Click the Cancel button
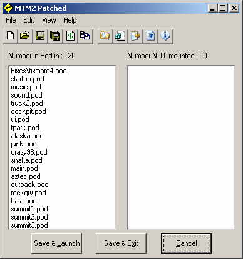This screenshot has width=243, height=259. click(186, 243)
